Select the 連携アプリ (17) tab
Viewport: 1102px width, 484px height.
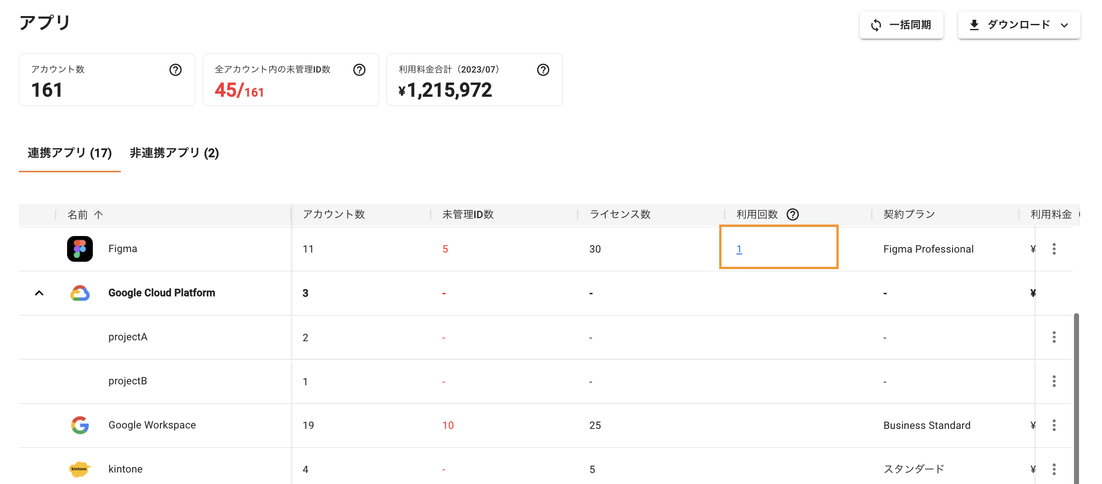pos(69,153)
